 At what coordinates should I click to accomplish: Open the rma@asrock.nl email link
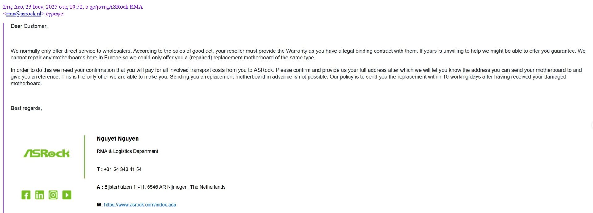pos(24,14)
